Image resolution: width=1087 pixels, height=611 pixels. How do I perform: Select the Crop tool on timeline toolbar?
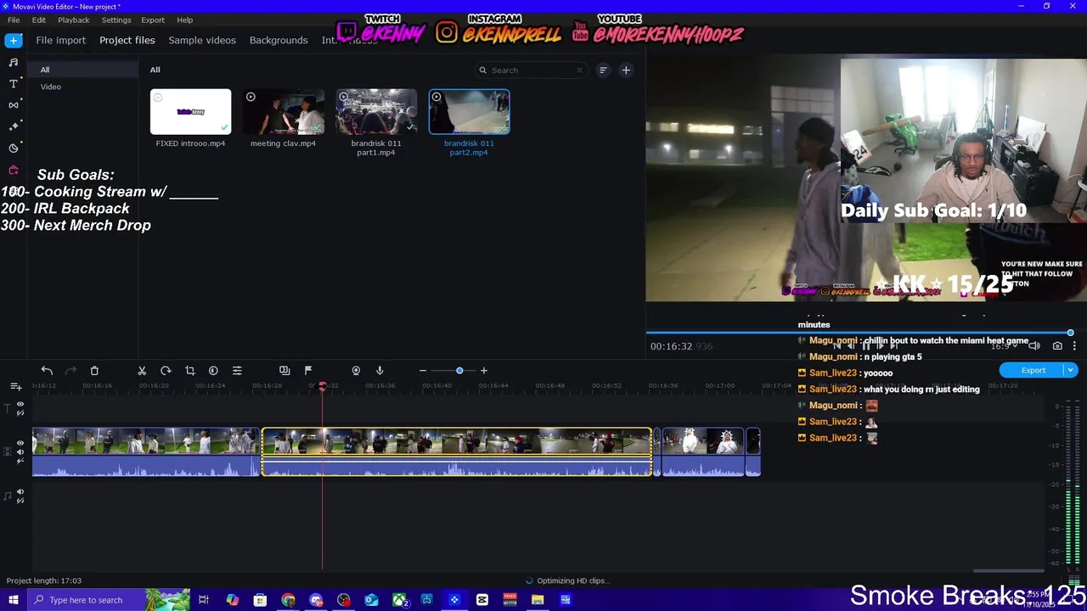tap(189, 371)
